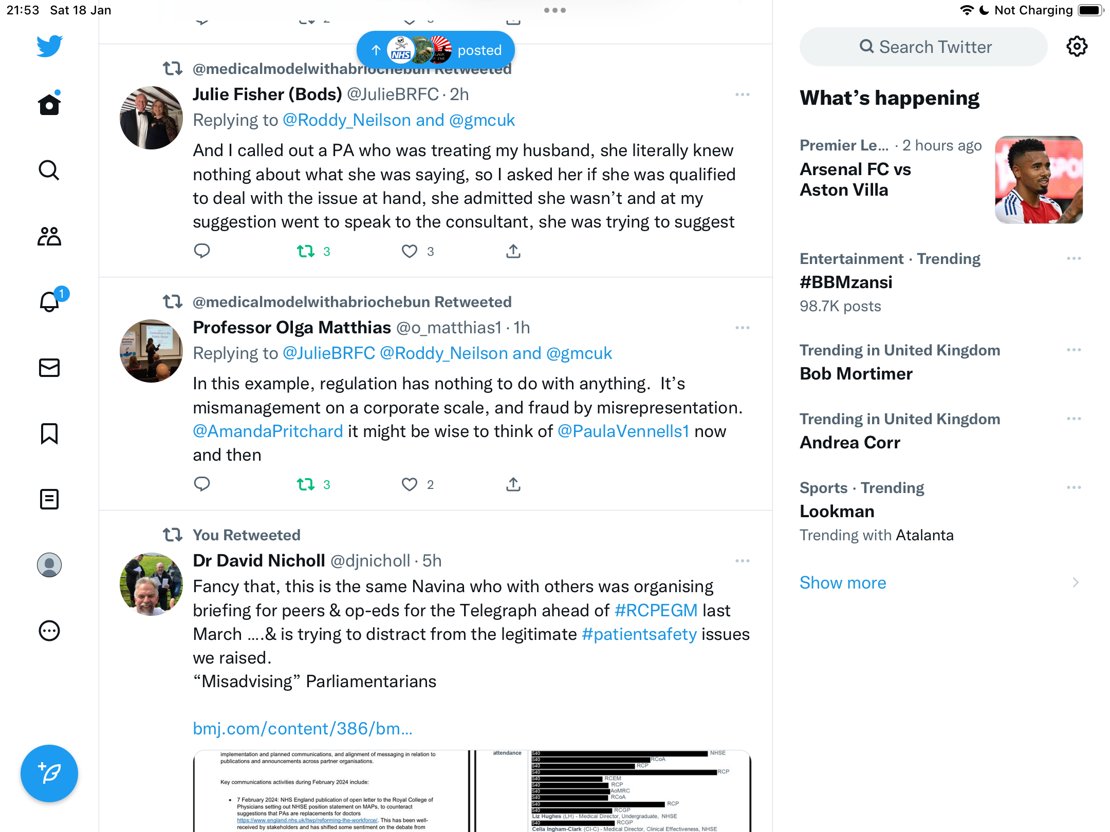Image resolution: width=1110 pixels, height=832 pixels.
Task: Jump to new posts via posted pill
Action: pos(436,50)
